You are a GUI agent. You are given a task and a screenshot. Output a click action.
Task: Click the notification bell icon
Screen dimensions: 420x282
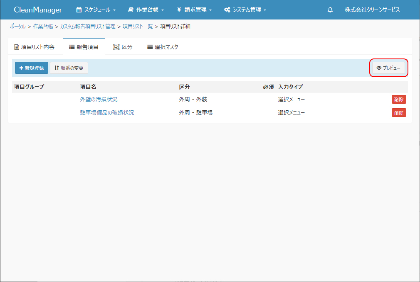tap(330, 10)
